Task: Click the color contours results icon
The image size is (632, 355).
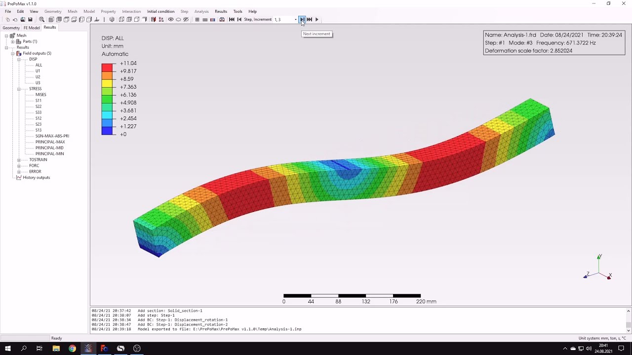Action: 213,19
